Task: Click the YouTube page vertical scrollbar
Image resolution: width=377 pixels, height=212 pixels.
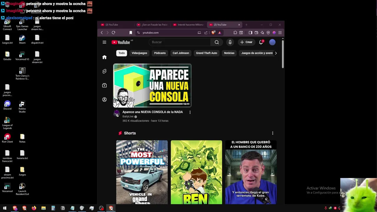Action: pos(283,54)
